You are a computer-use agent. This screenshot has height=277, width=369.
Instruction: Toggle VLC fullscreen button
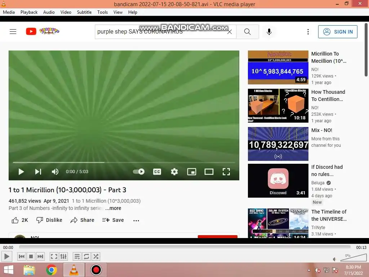pos(54,256)
